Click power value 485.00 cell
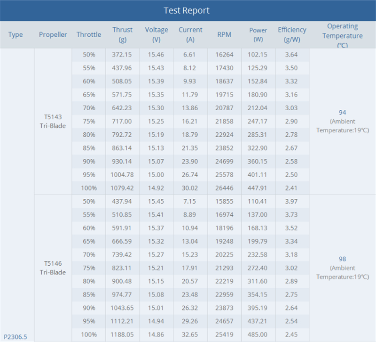Viewport: 376px width, 342px height. (258, 334)
